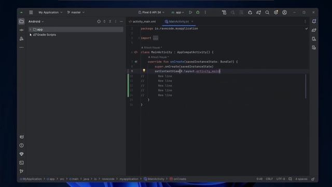This screenshot has width=332, height=187.
Task: Open the Structure tool window
Action: [21, 38]
